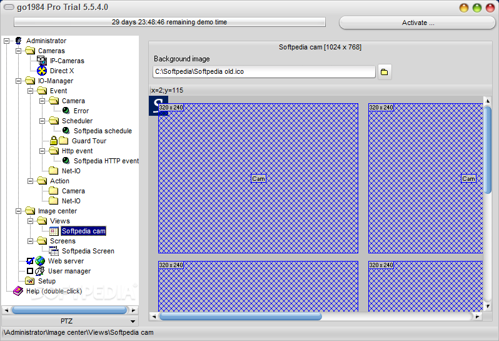Collapse the Cameras tree node
Viewport: 499px width, 341px height.
click(19, 51)
